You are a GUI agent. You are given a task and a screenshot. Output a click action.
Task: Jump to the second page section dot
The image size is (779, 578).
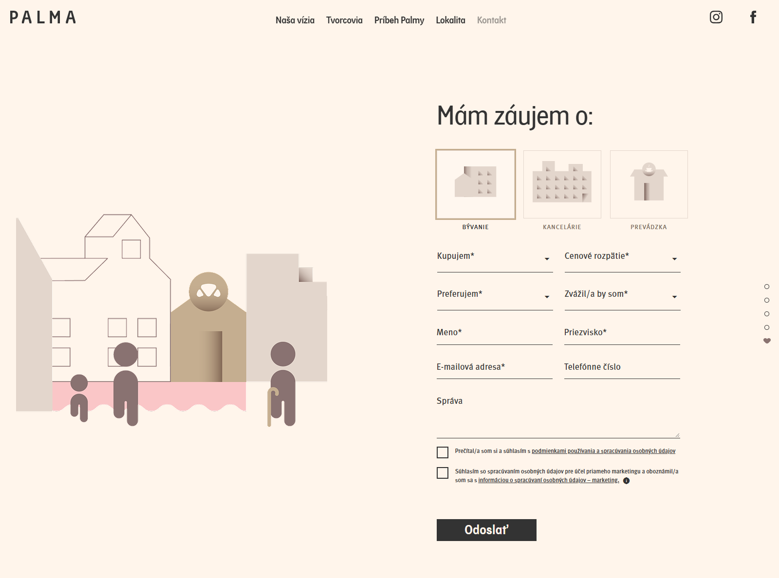point(767,300)
